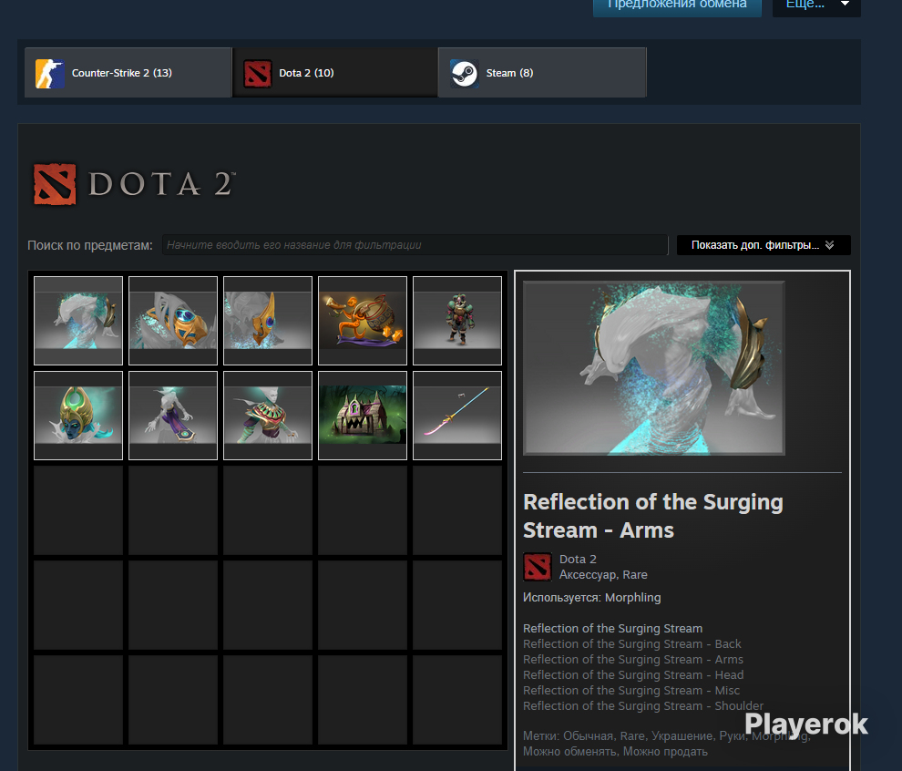Click the Можно обменять, Можно продать tags line
This screenshot has height=771, width=902.
tap(615, 752)
